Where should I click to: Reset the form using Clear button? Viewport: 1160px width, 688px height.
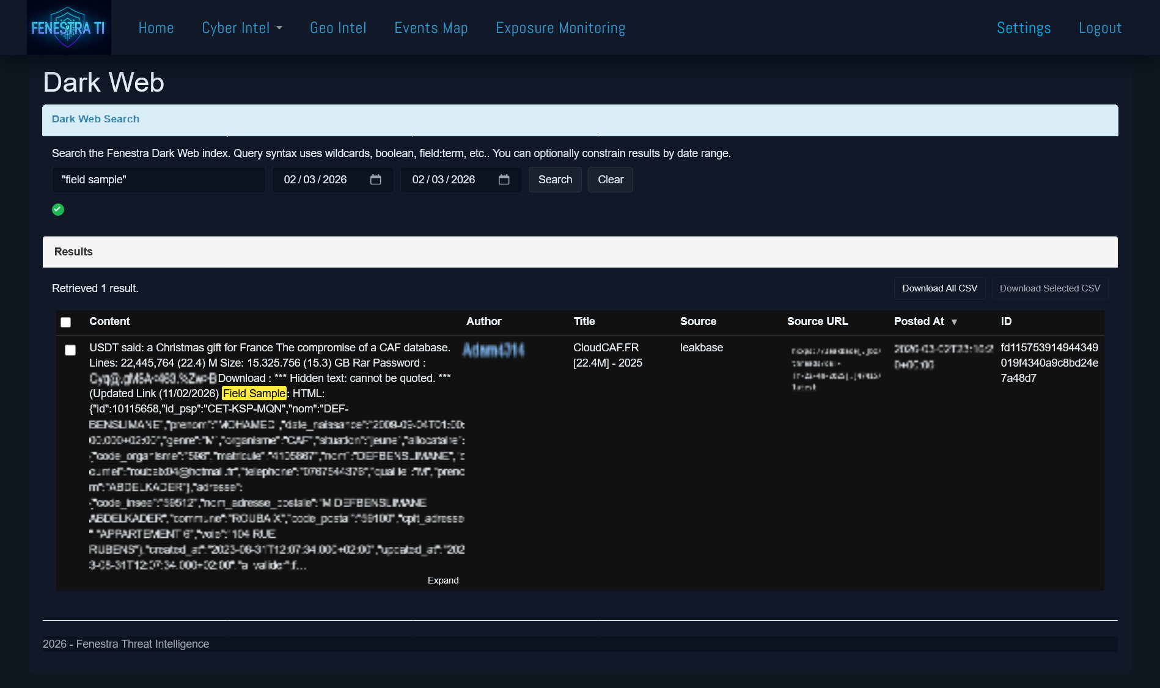click(x=611, y=180)
